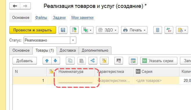This screenshot has height=110, width=191.
Task: Click Провести и закрыть button
Action: [33, 30]
